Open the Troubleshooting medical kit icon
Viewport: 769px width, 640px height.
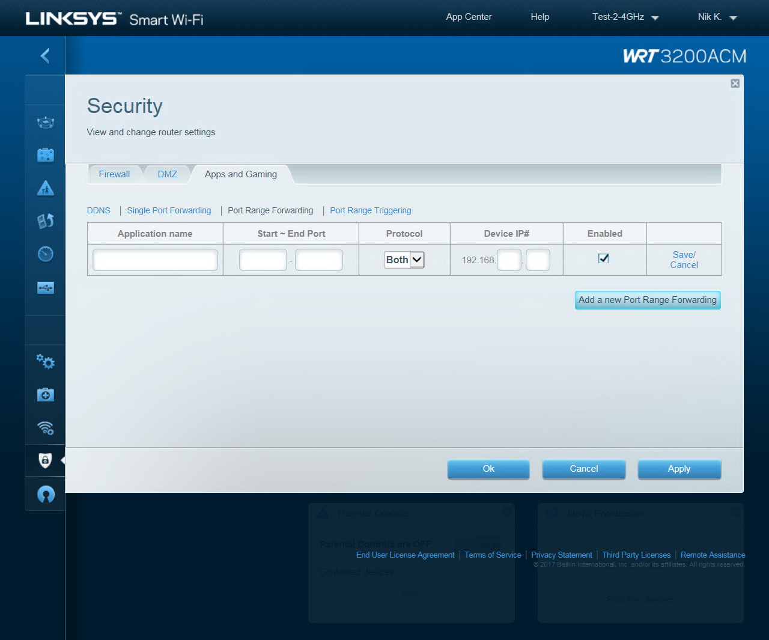pos(46,395)
